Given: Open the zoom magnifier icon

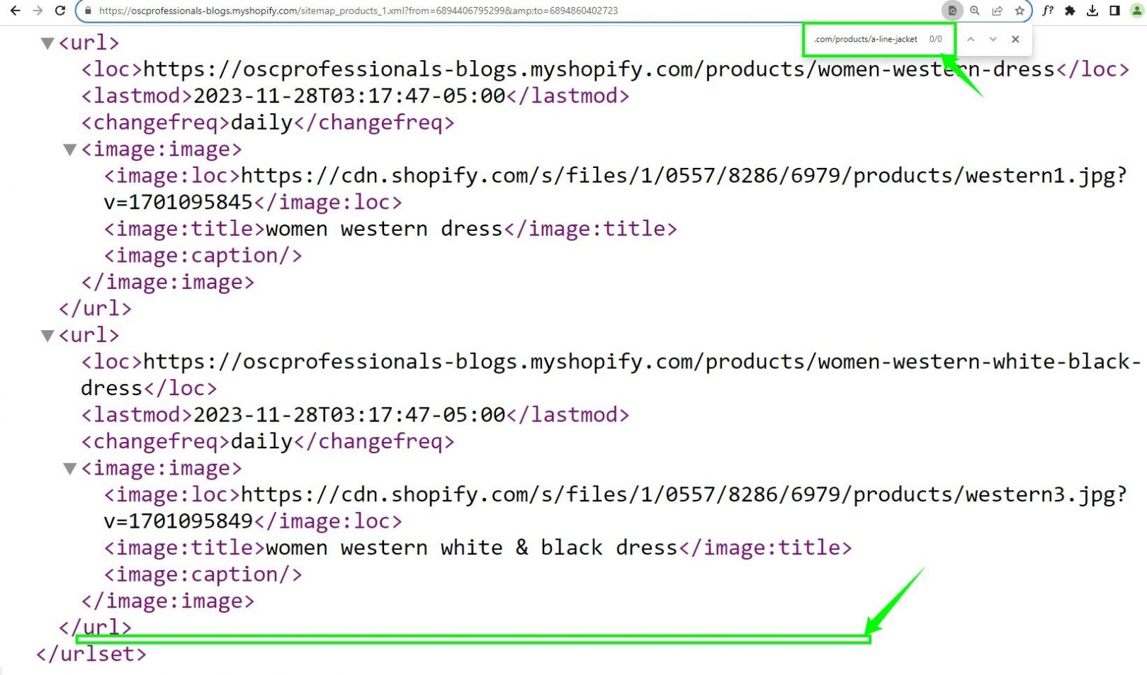Looking at the screenshot, I should point(975,11).
